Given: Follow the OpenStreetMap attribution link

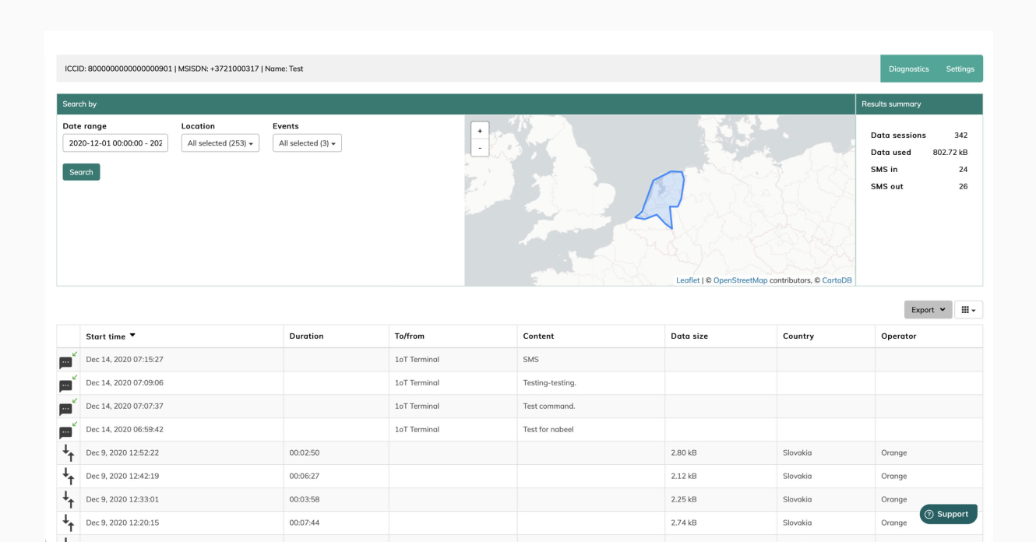Looking at the screenshot, I should 740,280.
